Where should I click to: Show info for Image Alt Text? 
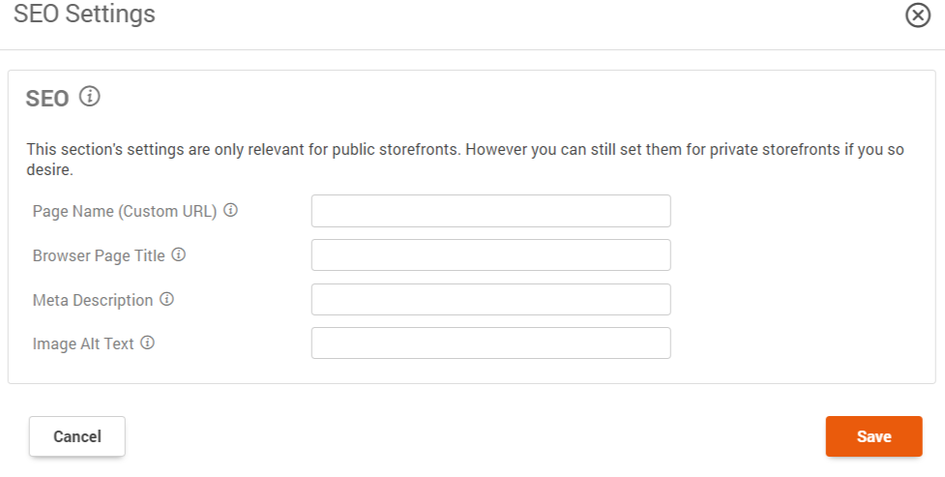[x=148, y=343]
